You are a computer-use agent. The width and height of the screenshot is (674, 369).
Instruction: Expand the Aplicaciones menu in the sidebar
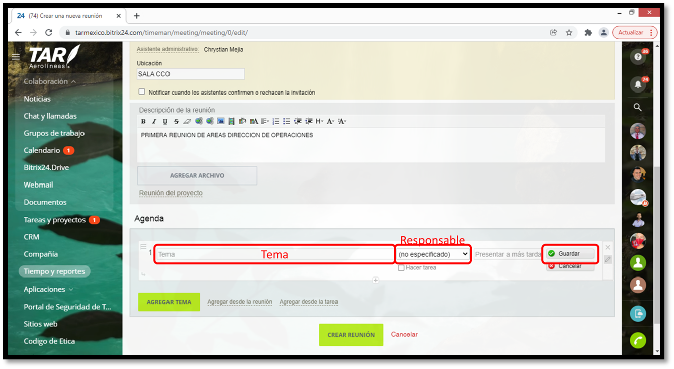point(44,289)
